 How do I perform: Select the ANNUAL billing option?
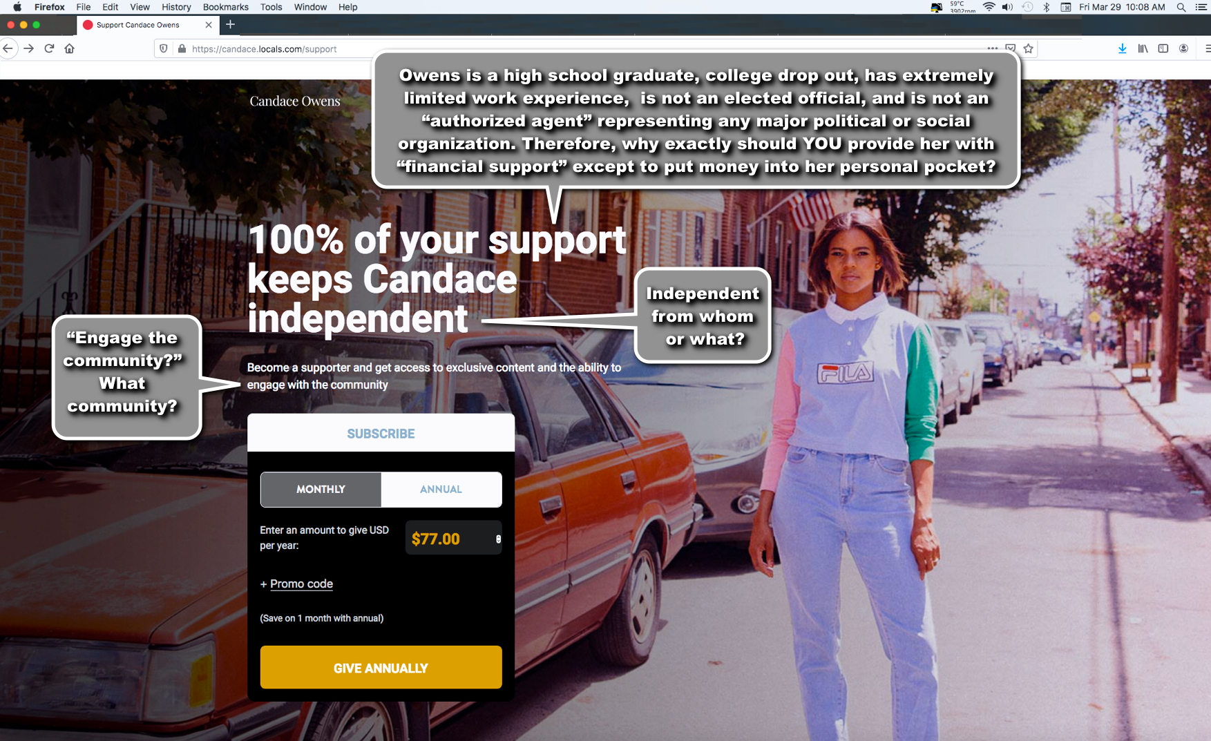click(441, 489)
